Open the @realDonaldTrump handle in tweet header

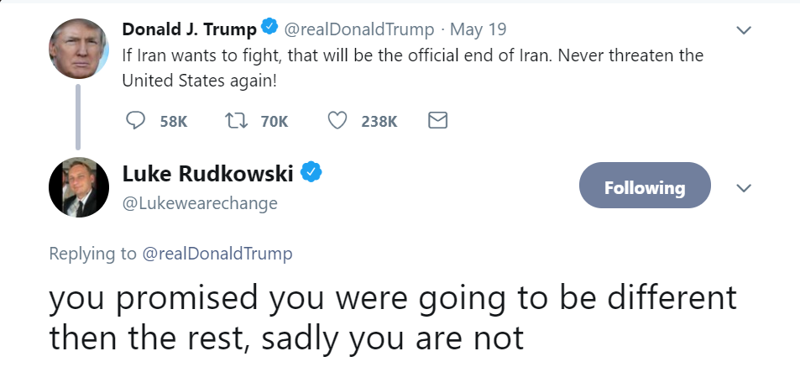coord(360,29)
